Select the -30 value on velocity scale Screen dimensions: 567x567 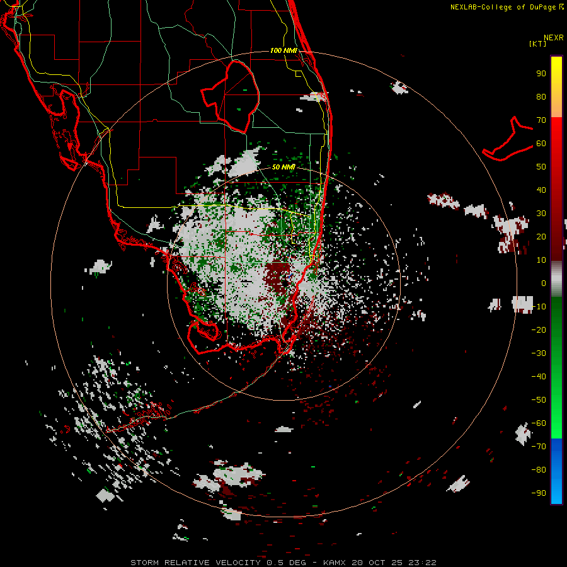539,353
